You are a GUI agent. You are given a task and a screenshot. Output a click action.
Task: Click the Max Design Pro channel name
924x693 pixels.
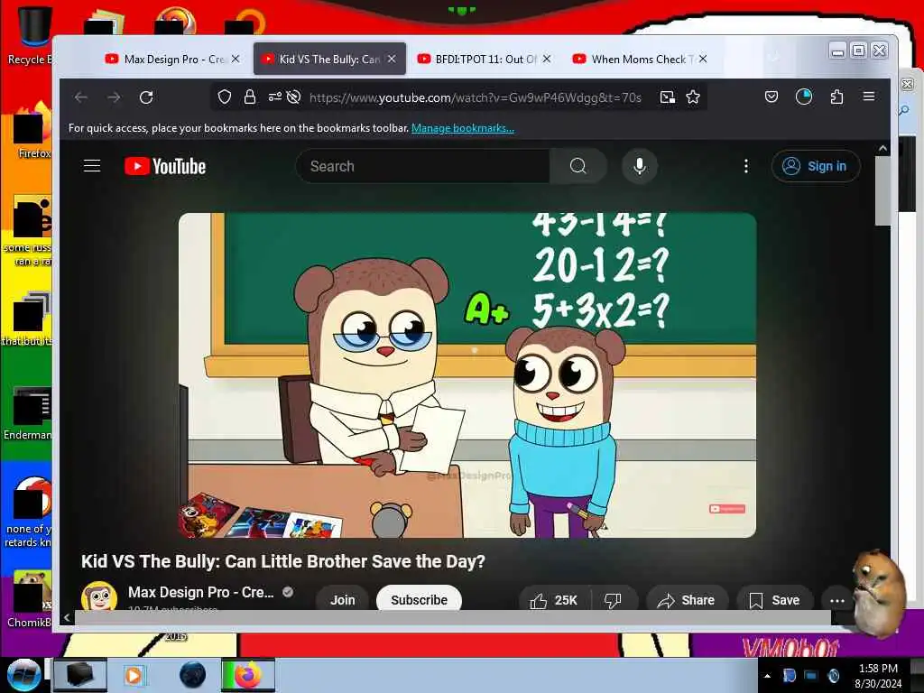coord(201,592)
